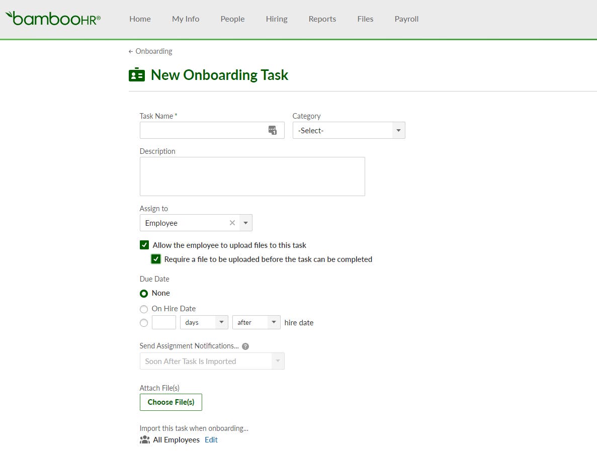Image resolution: width=597 pixels, height=451 pixels.
Task: Clear the Employee assignment with the X icon
Action: (232, 223)
